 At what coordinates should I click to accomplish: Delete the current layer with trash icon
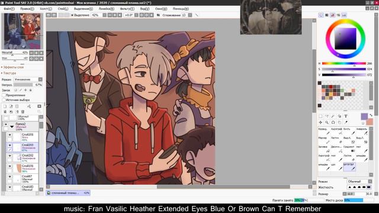click(x=23, y=112)
